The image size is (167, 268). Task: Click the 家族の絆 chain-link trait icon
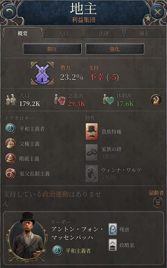92,153
